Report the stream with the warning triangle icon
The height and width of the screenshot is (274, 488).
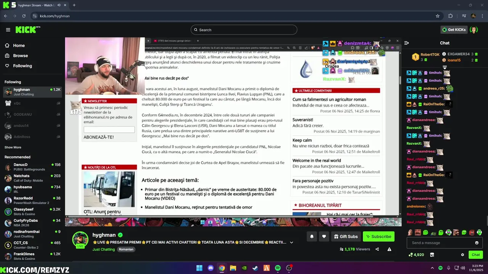[x=389, y=249]
